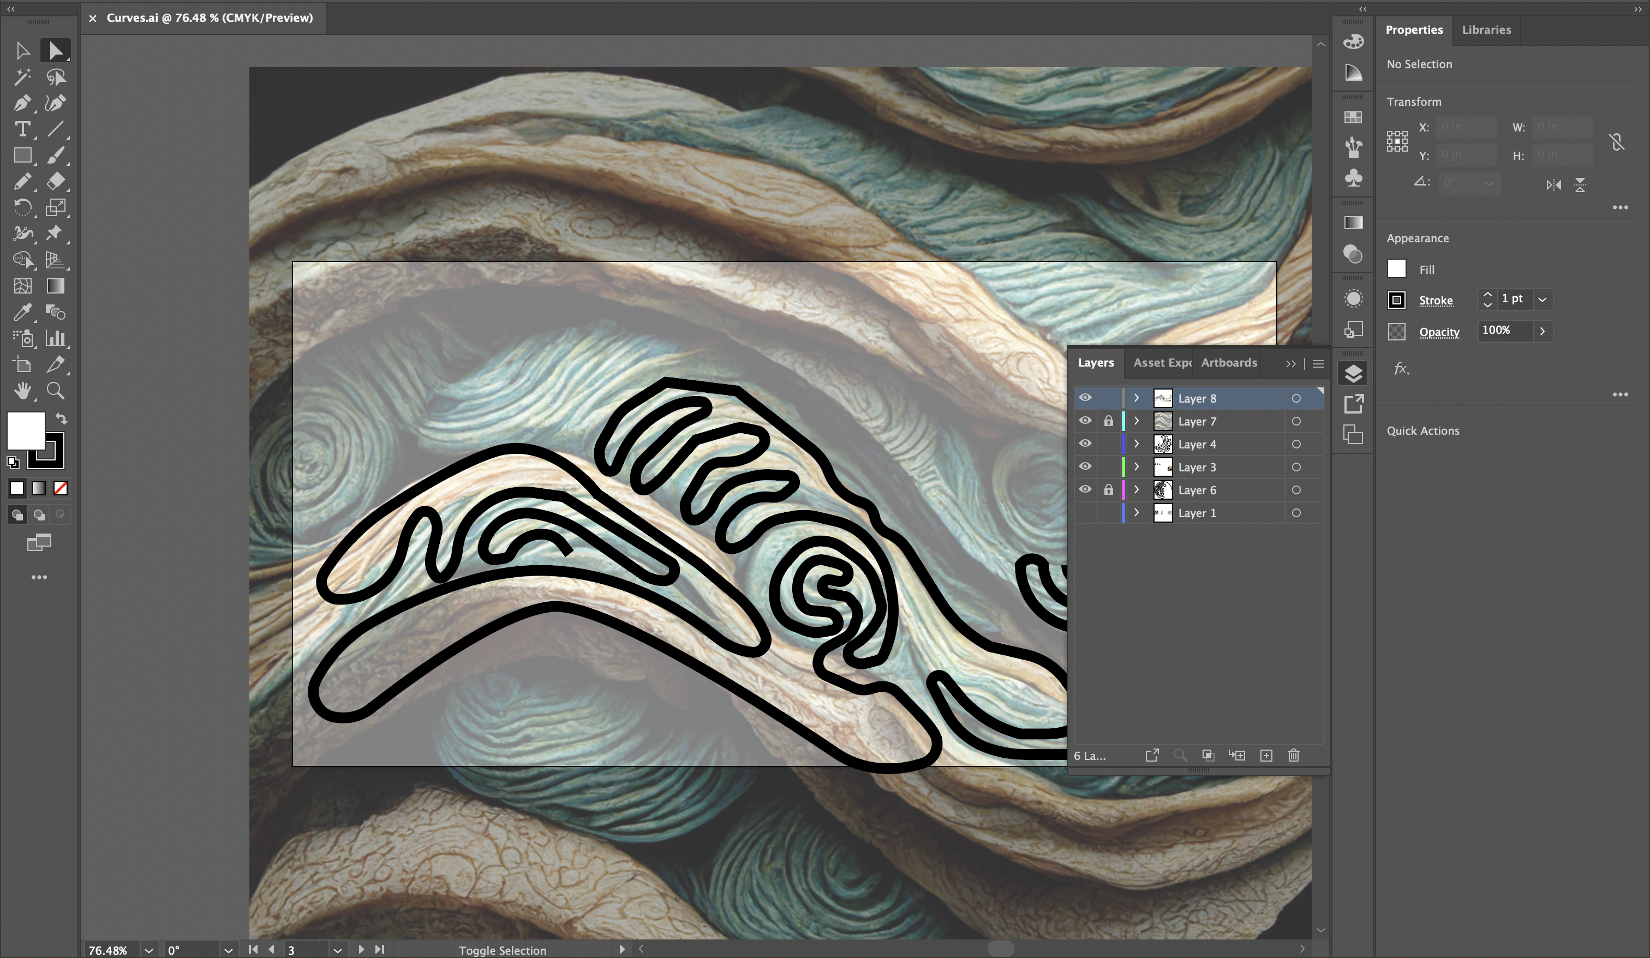This screenshot has height=958, width=1650.
Task: Open the zoom level dropdown at bottom left
Action: [148, 950]
